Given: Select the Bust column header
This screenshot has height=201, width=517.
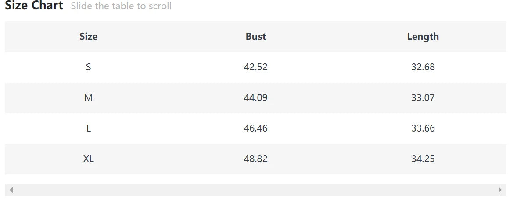Looking at the screenshot, I should click(x=255, y=36).
